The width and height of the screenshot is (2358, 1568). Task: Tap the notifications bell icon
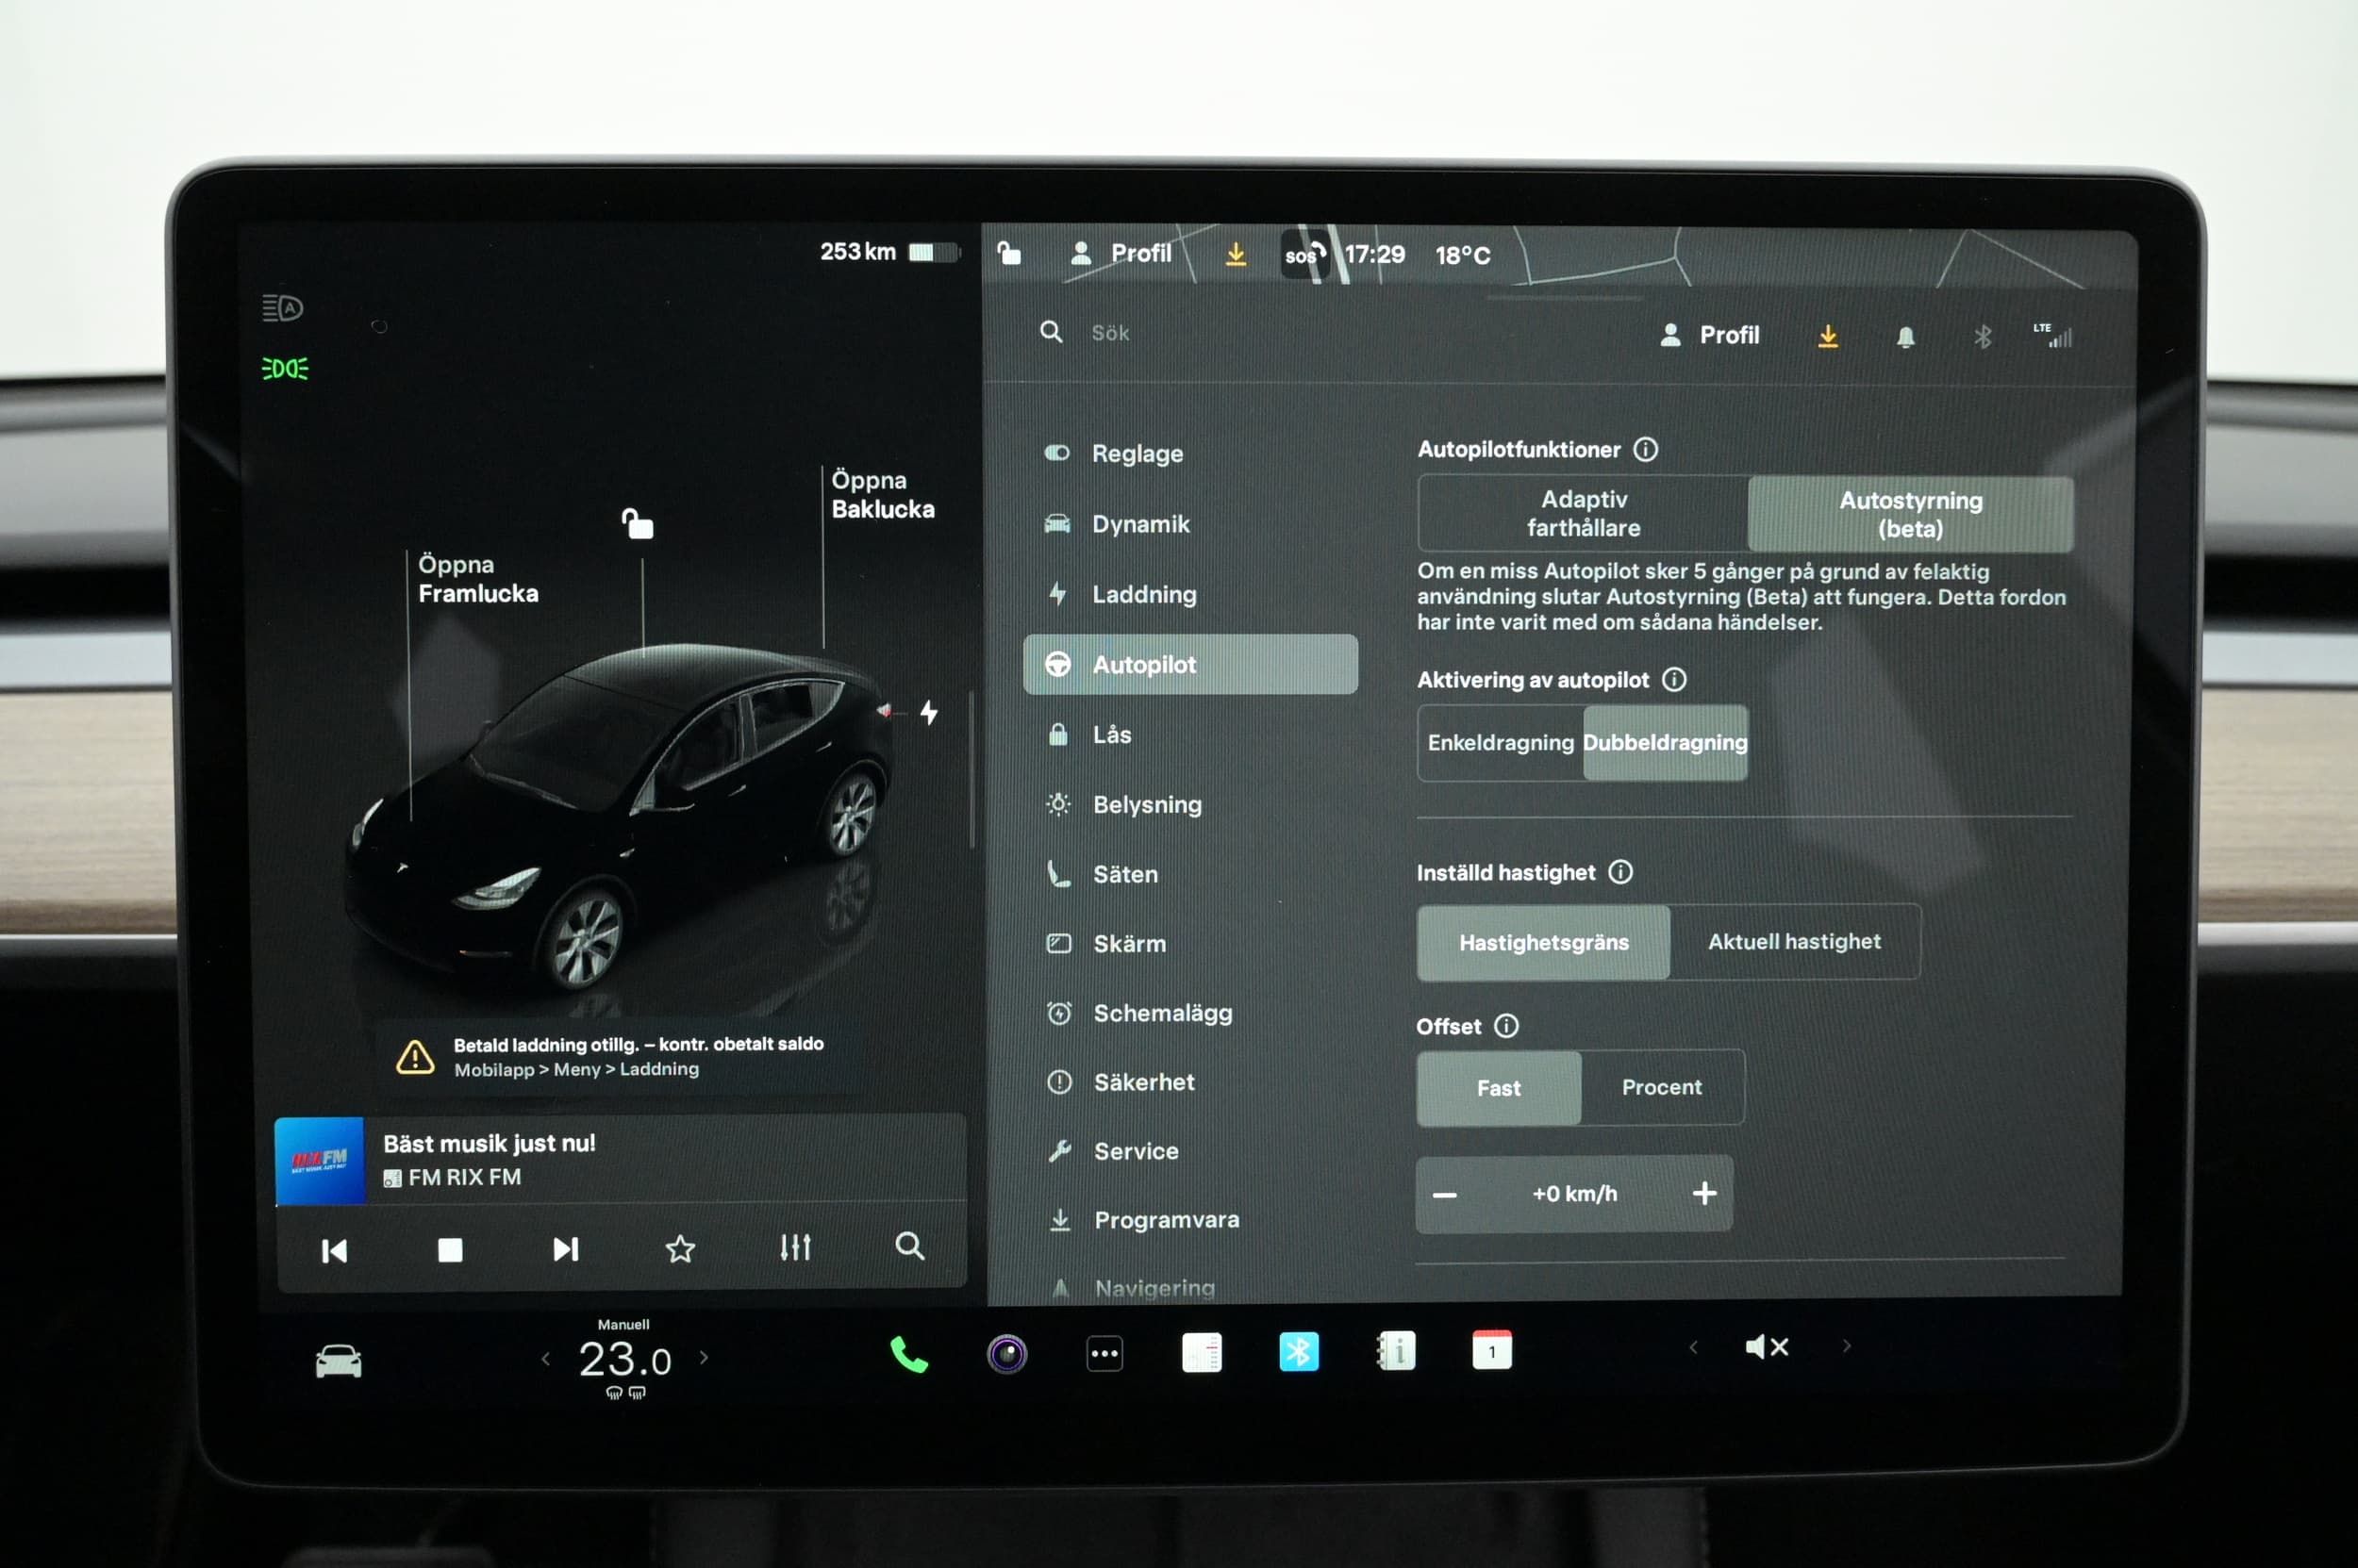tap(1905, 337)
